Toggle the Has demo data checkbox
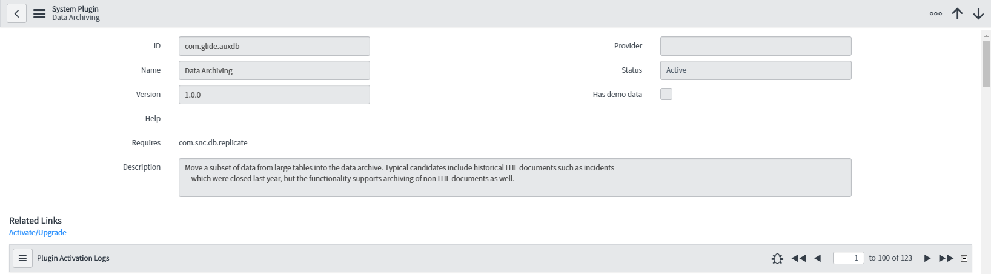Screen dimensions: 991x274 [x=666, y=94]
